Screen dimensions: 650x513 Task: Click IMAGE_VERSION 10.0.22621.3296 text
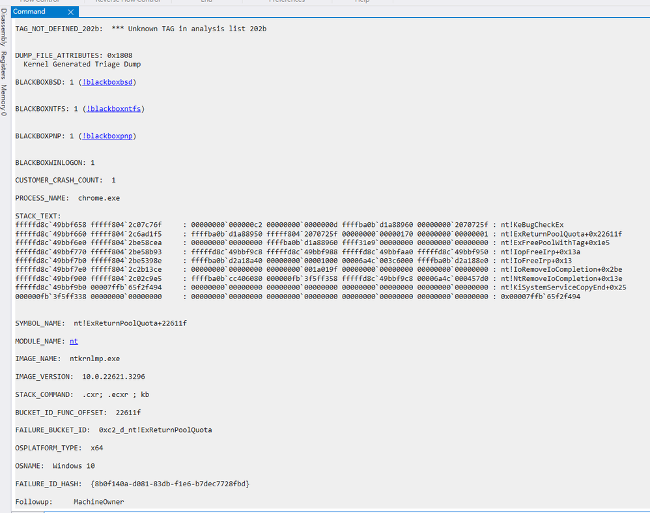click(x=80, y=377)
